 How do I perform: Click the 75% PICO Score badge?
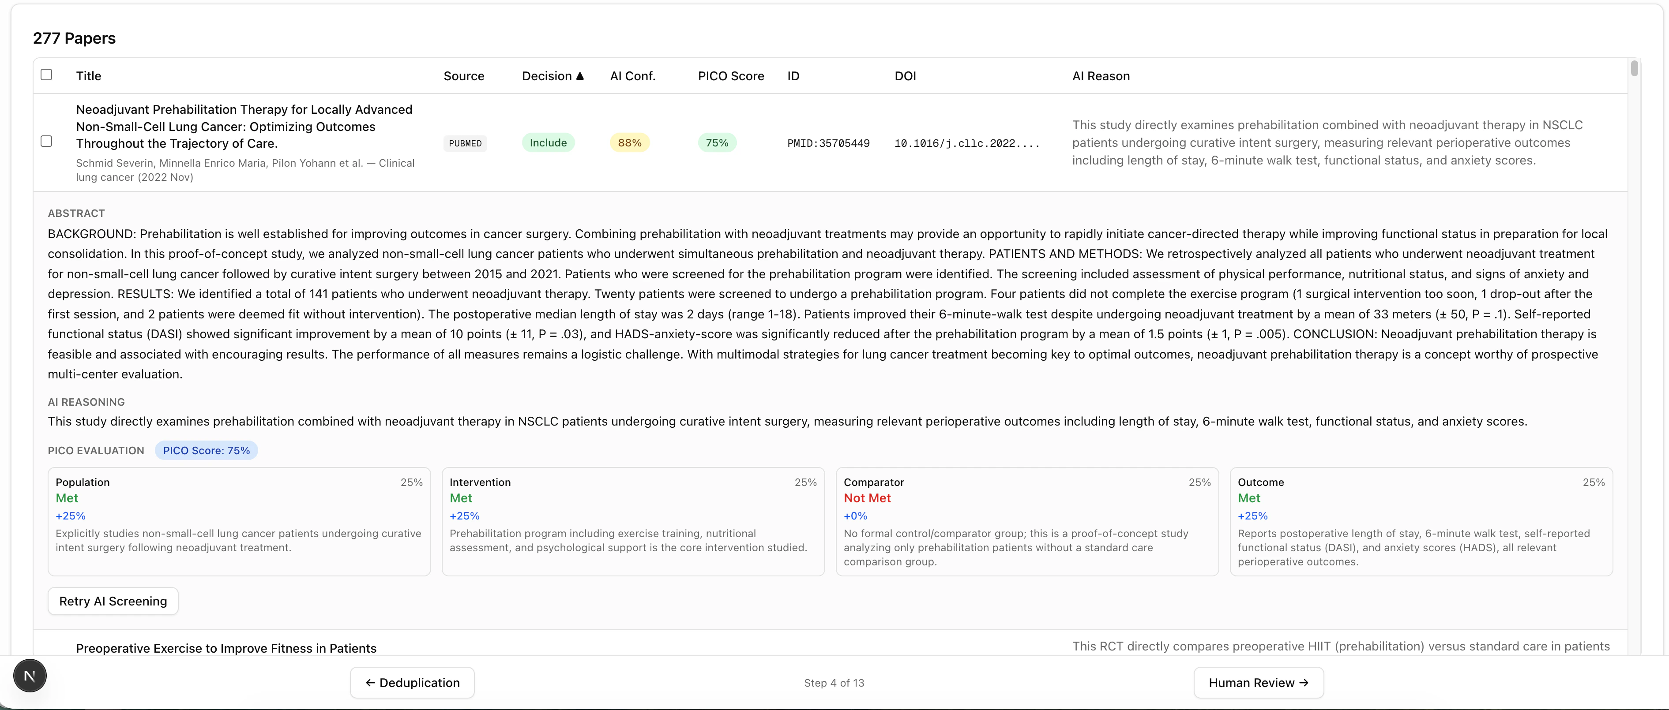point(717,142)
